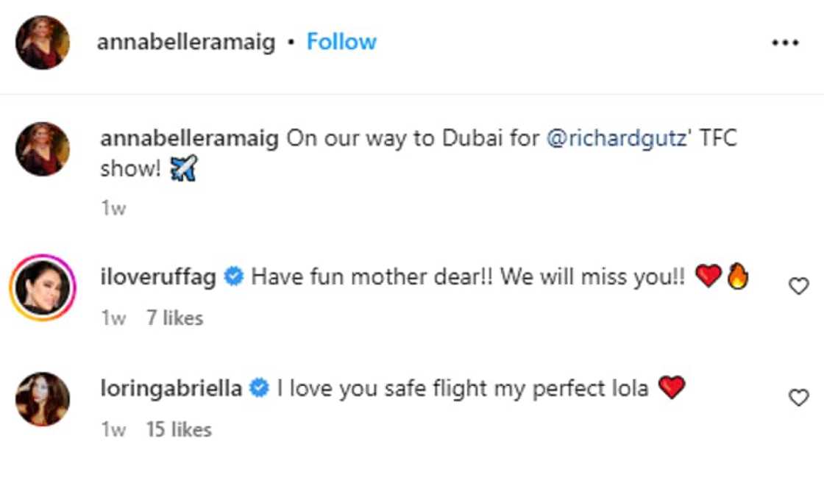
Task: Show the 15 likes list
Action: coord(179,429)
